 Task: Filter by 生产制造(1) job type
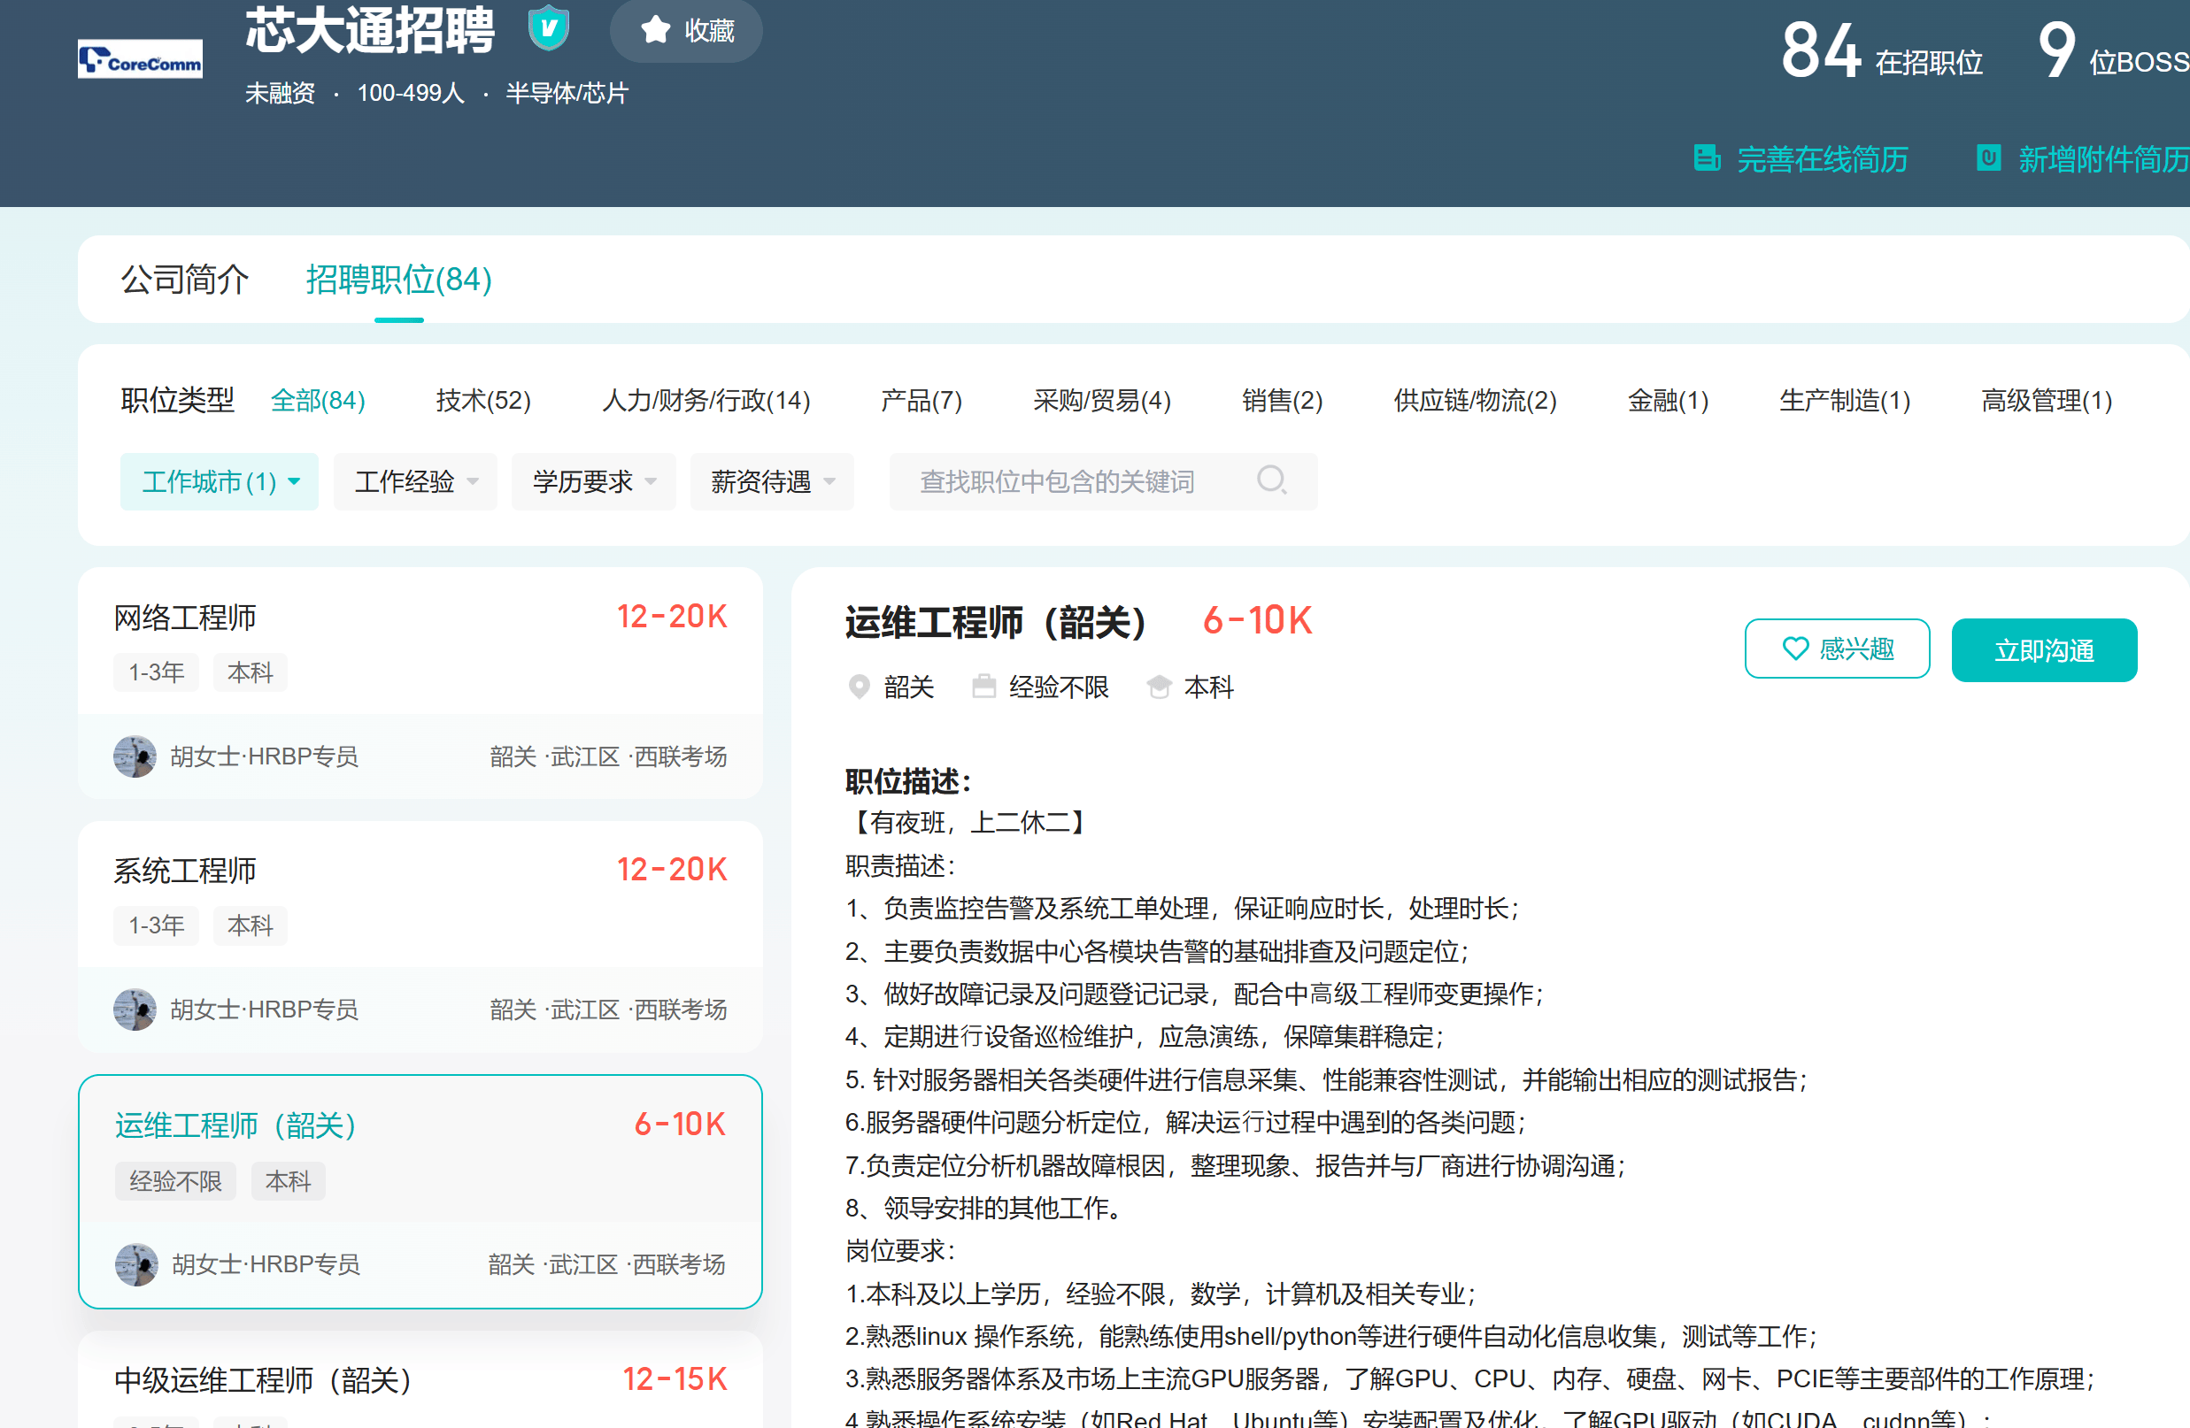click(1844, 400)
